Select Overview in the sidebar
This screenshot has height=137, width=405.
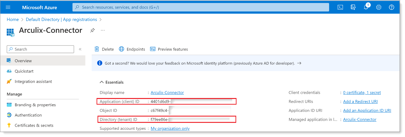coord(43,61)
